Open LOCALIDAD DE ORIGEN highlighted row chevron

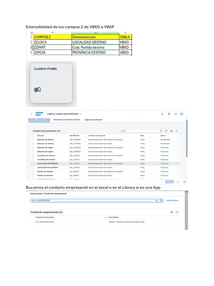(177, 163)
